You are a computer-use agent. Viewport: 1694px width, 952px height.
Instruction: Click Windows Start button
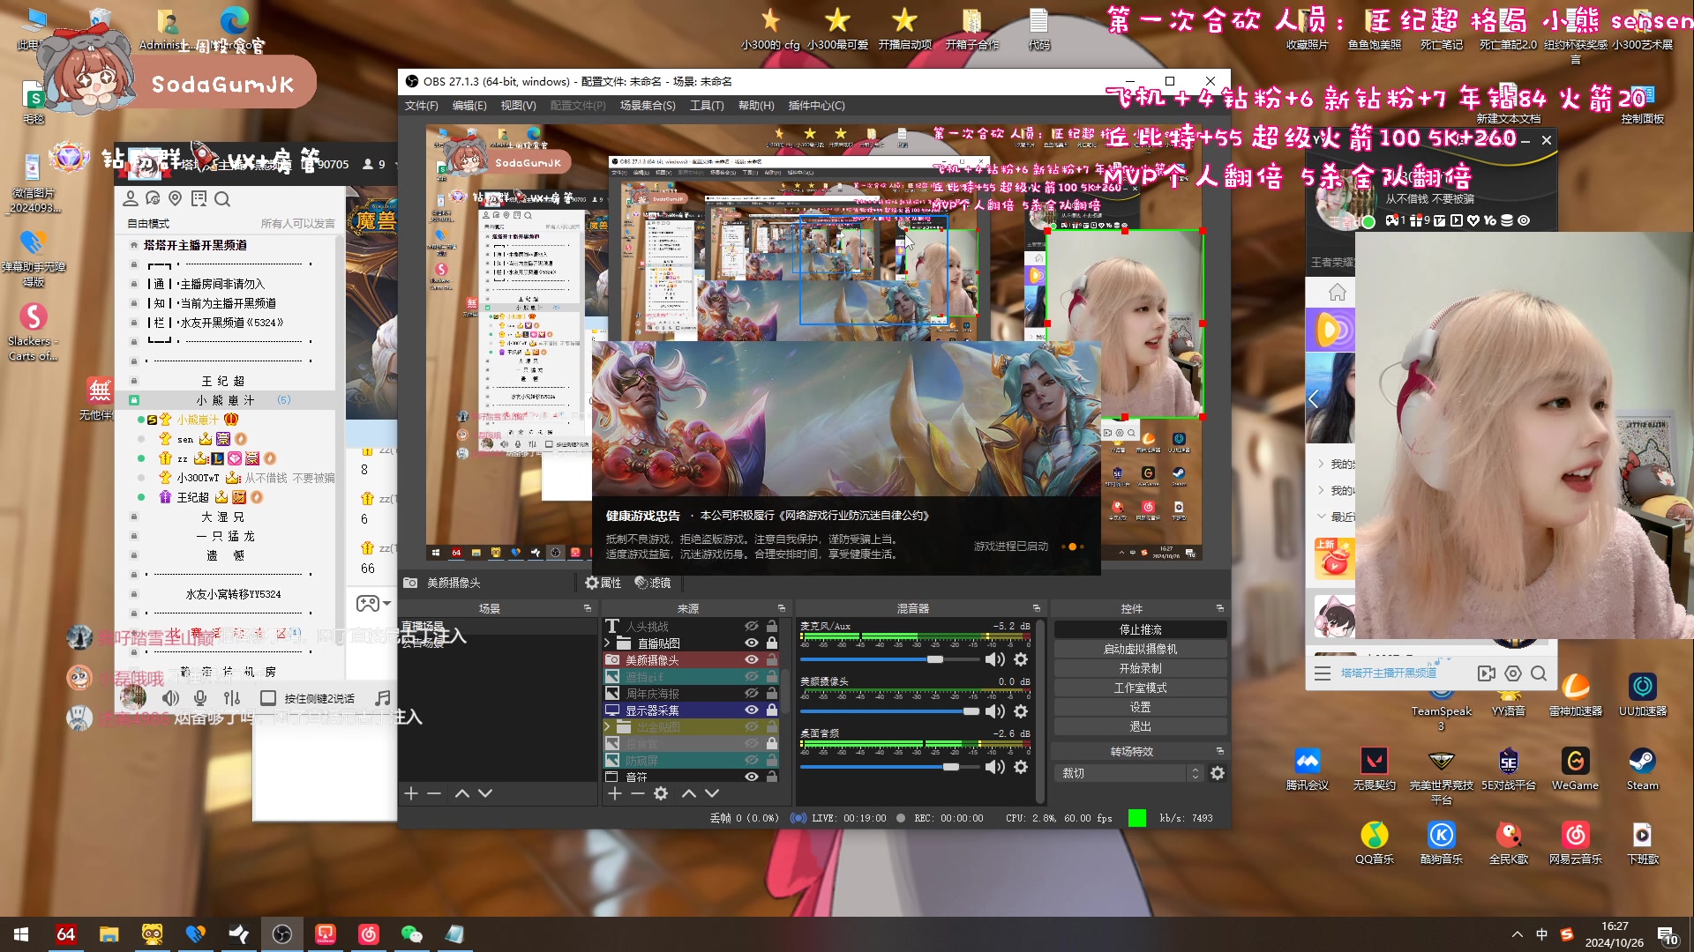pyautogui.click(x=21, y=934)
